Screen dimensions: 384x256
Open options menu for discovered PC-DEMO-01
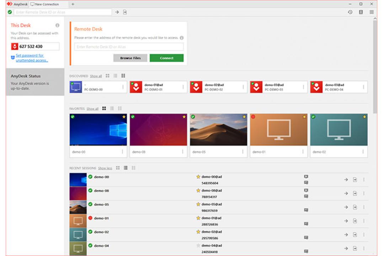[x=183, y=87]
